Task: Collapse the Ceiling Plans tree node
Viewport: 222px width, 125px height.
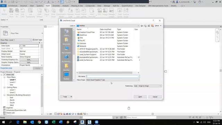Action: tap(5, 87)
